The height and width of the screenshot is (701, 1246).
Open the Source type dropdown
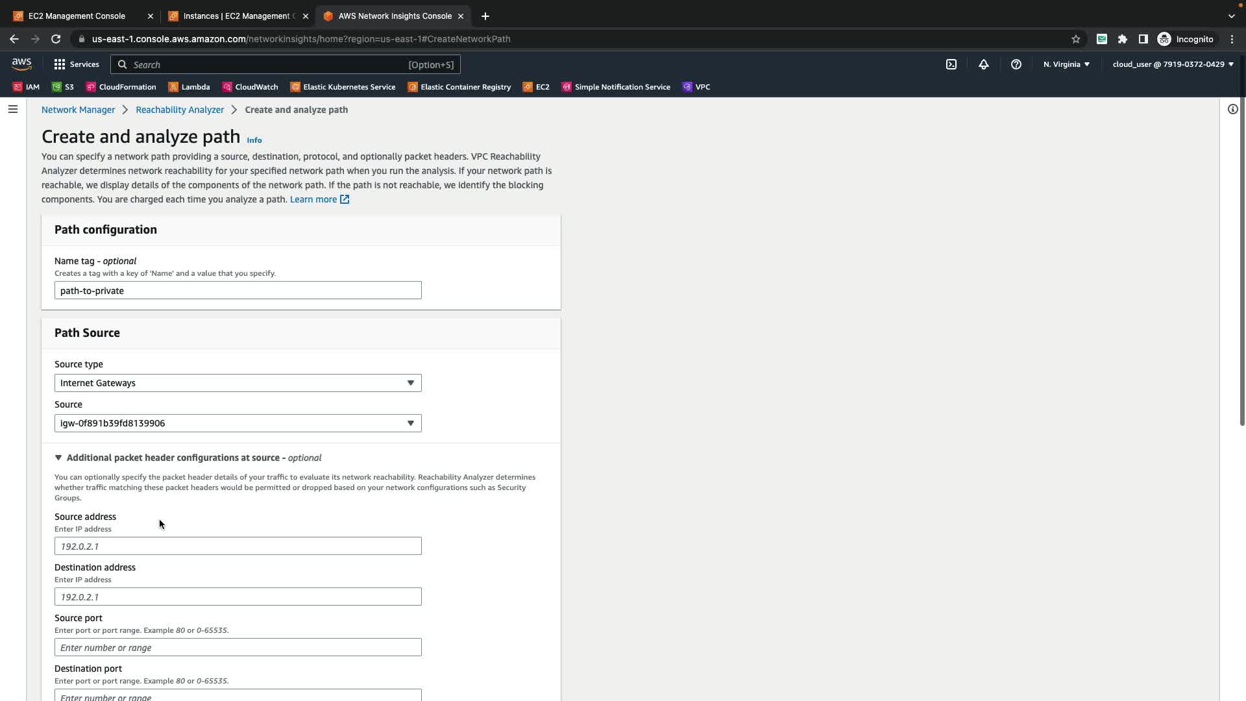238,383
